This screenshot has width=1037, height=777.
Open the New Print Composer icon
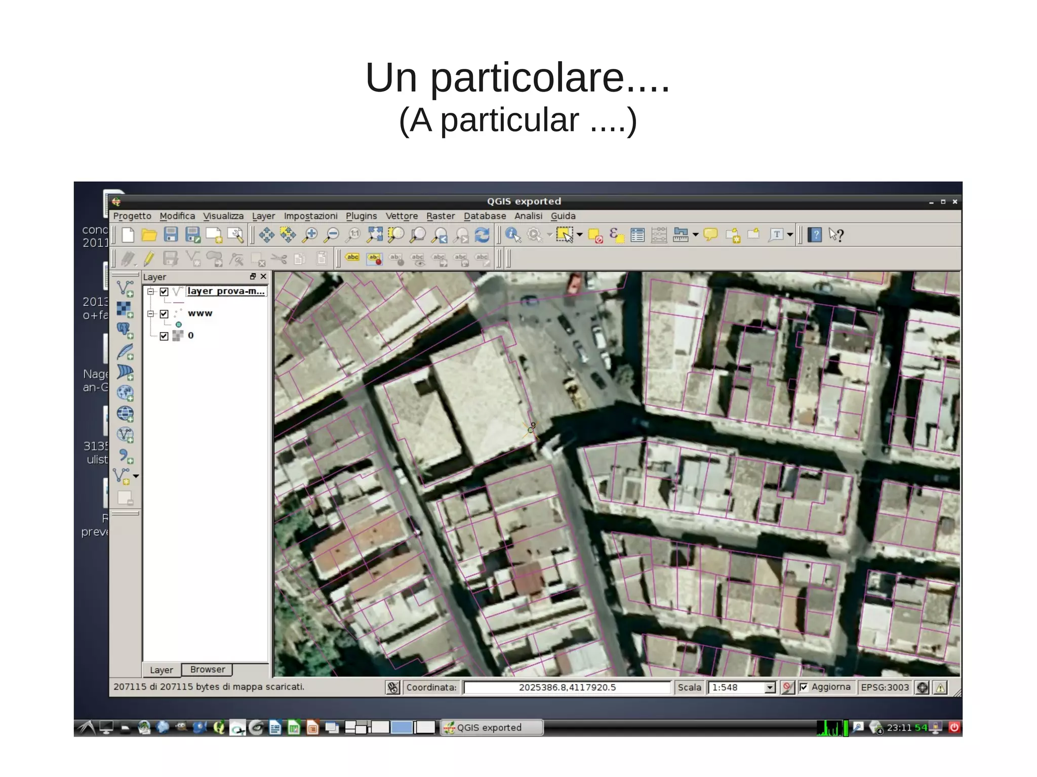click(214, 235)
